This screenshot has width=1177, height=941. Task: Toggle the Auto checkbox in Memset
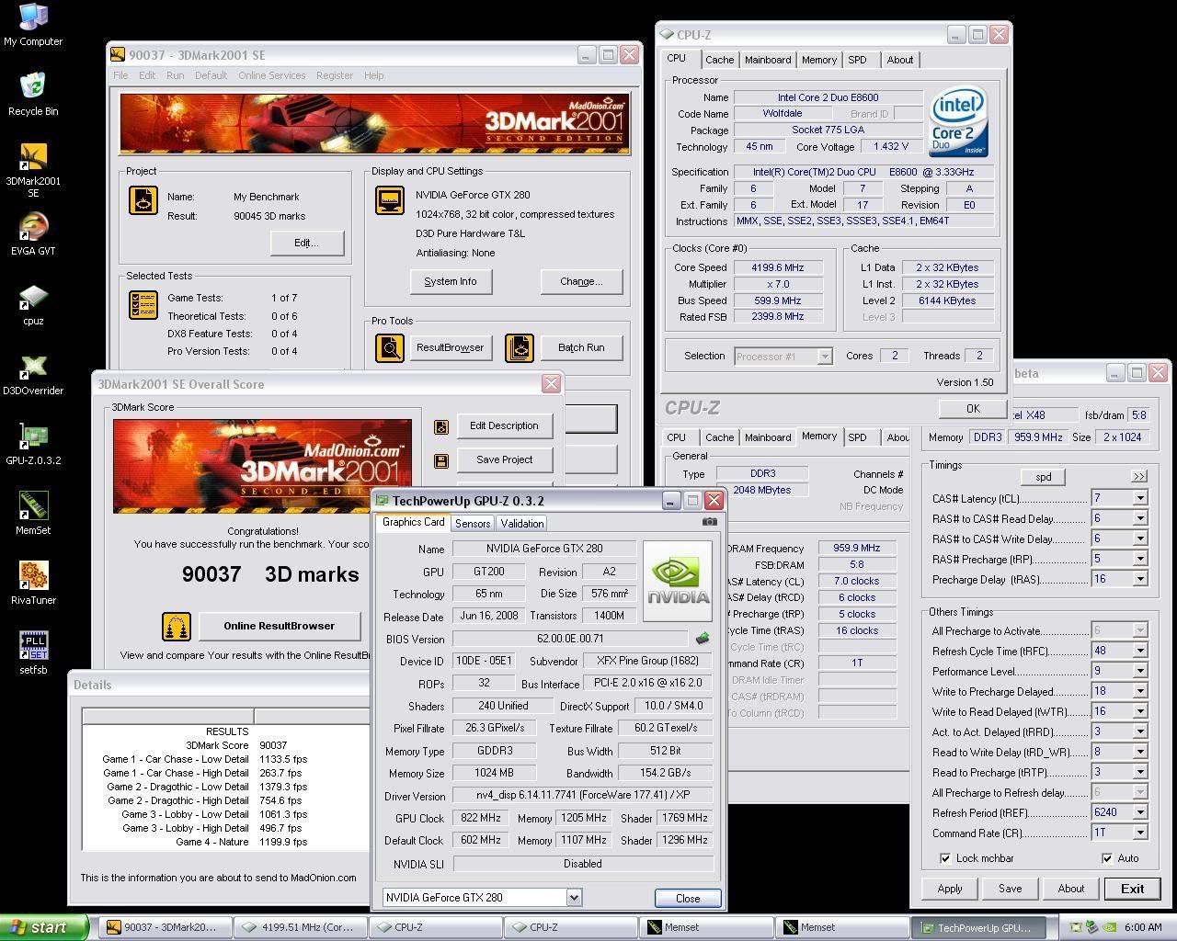click(x=1106, y=858)
